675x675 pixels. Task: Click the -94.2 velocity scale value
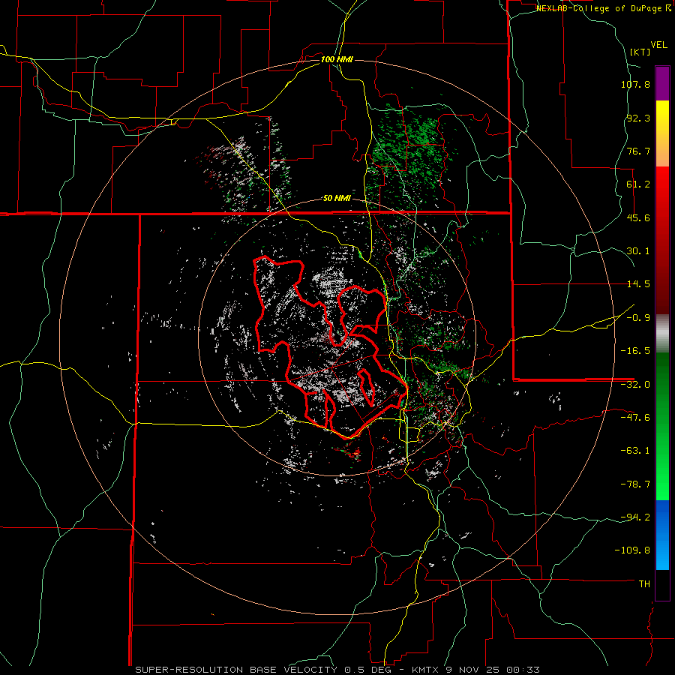point(635,517)
